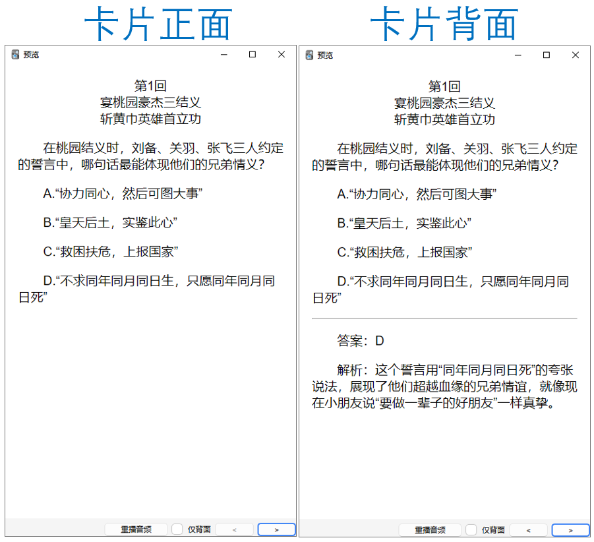Select option B 皇天后土 in right window
The height and width of the screenshot is (542, 594).
[404, 223]
